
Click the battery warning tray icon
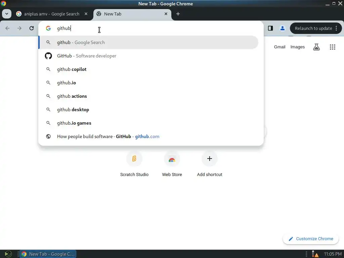tap(315, 254)
